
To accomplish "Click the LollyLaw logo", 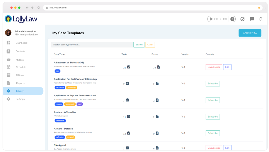I will (21, 19).
